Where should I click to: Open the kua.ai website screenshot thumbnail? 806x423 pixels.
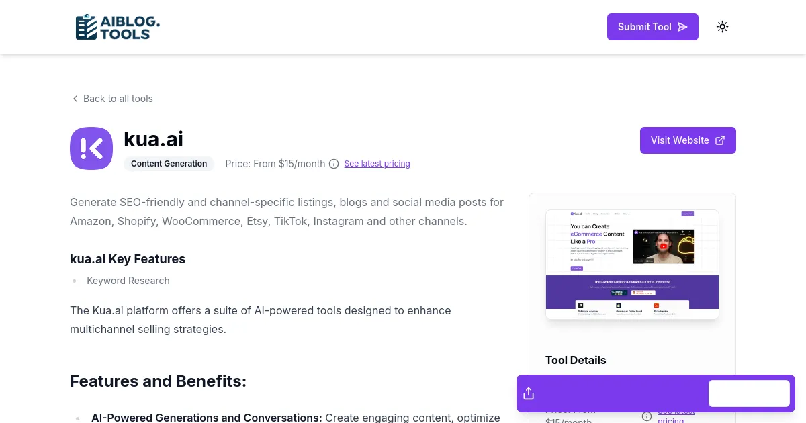pos(632,265)
